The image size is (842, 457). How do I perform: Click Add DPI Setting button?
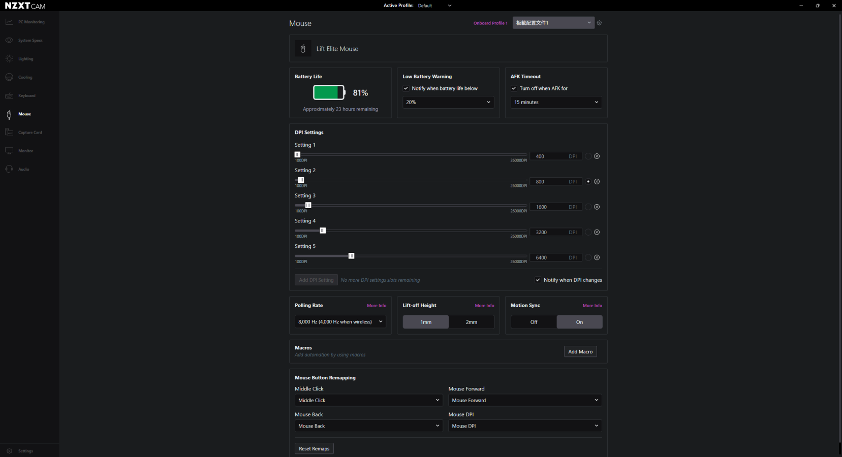click(316, 280)
